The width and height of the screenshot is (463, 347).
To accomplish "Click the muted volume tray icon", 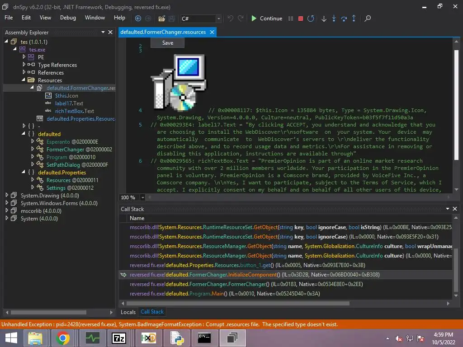I will pos(399,338).
